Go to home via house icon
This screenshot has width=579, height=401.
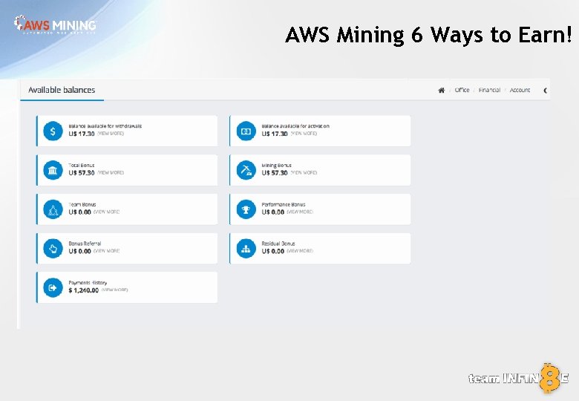(x=441, y=90)
